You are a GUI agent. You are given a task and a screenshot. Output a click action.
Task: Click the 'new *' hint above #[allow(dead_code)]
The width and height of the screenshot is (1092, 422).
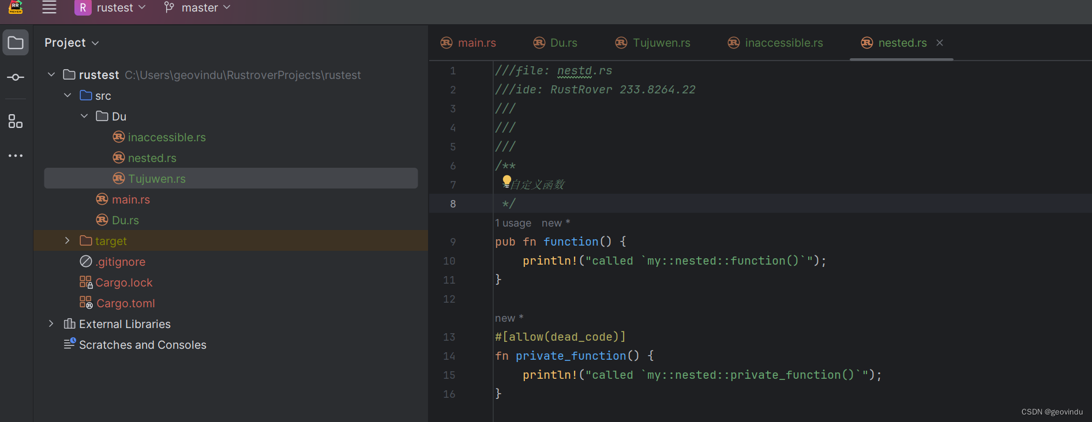509,318
